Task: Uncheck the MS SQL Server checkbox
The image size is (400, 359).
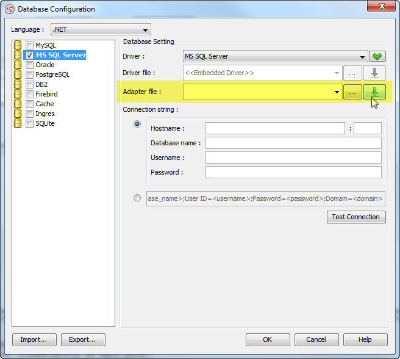Action: pos(29,55)
